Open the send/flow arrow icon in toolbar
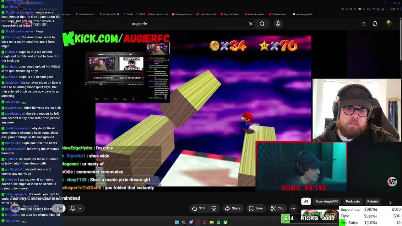 point(364,9)
